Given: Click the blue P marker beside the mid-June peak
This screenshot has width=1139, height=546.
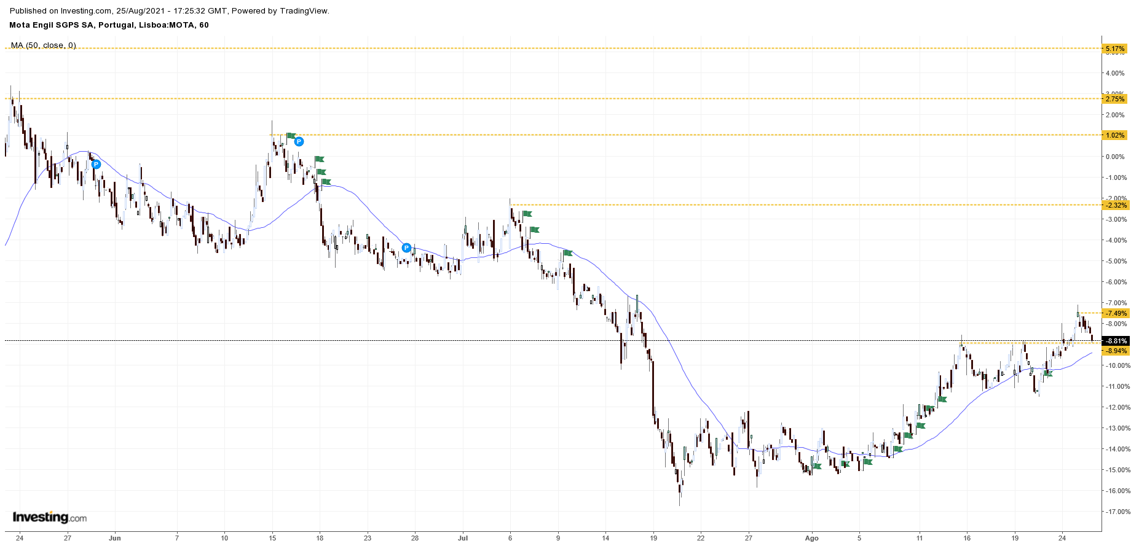Looking at the screenshot, I should click(x=299, y=141).
